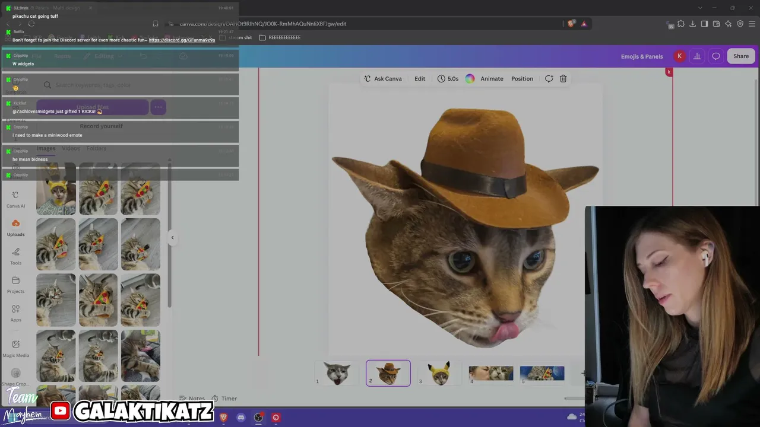The image size is (760, 427).
Task: Open the browser hamburger menu
Action: click(752, 24)
